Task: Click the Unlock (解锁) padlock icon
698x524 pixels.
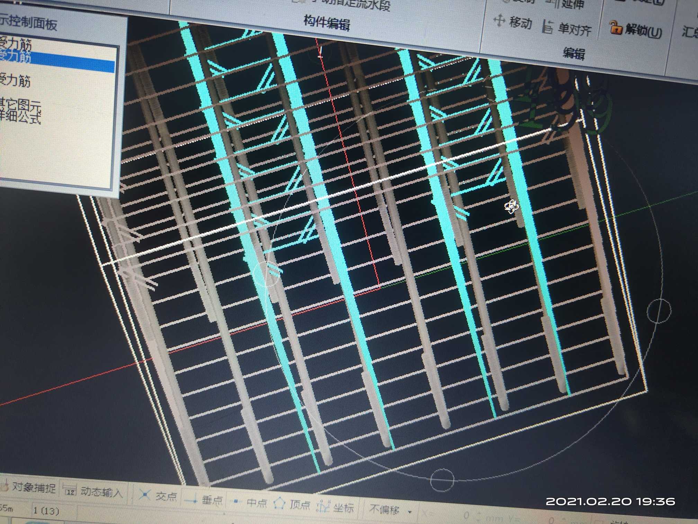Action: [615, 27]
